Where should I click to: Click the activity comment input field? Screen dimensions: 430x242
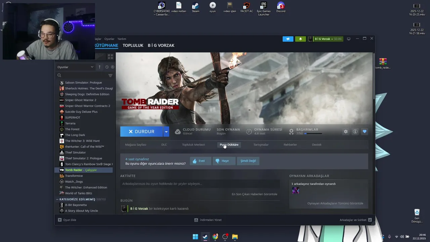pos(200,184)
